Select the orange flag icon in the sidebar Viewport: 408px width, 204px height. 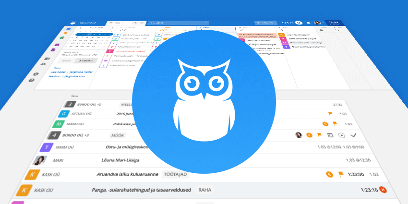click(x=65, y=33)
